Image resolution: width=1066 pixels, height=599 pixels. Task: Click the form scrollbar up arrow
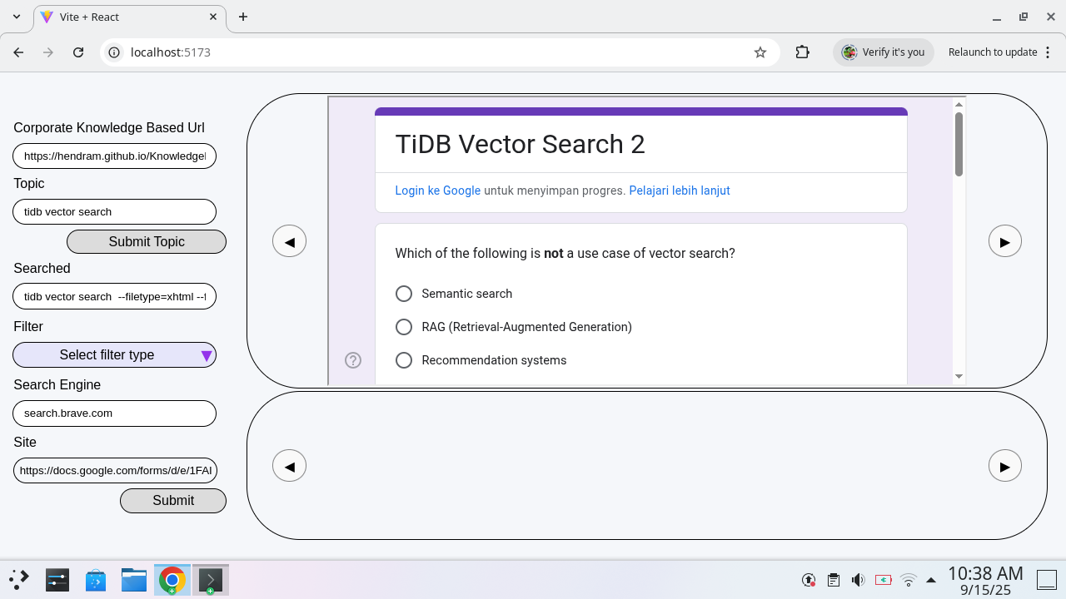point(959,104)
